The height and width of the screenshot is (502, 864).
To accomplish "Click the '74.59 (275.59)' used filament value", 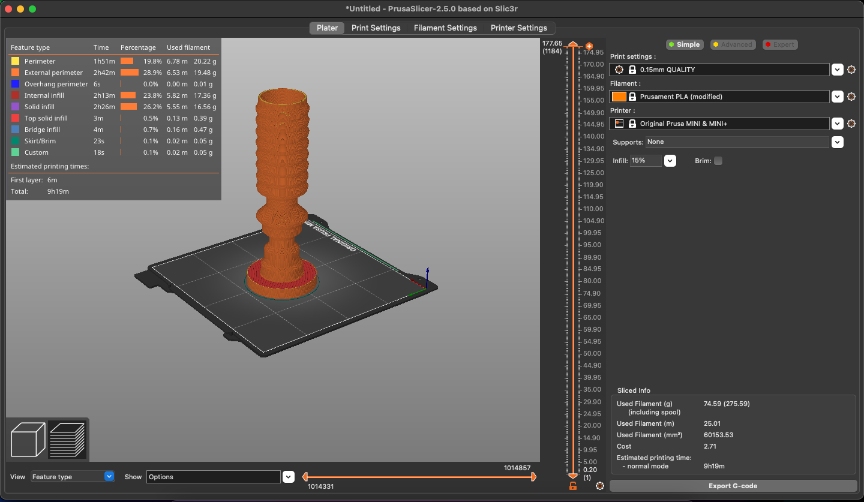I will click(x=727, y=404).
